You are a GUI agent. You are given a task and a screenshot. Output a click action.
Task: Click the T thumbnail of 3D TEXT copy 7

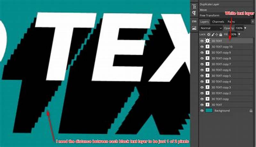click(x=207, y=64)
